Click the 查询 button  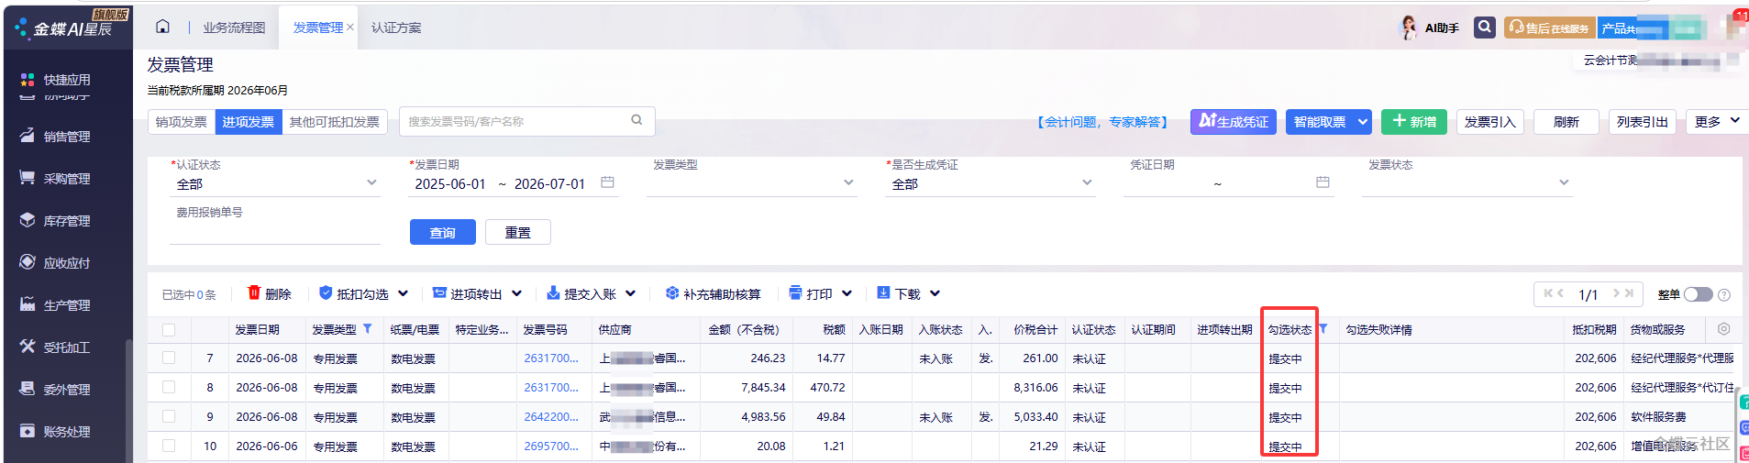[443, 232]
